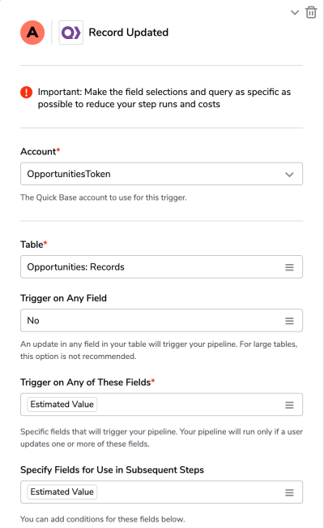324x528 pixels.
Task: Click empty area of Specify Fields box
Action: click(x=190, y=492)
